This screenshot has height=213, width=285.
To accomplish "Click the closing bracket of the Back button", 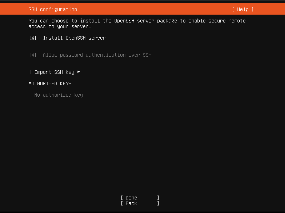I will [158, 203].
